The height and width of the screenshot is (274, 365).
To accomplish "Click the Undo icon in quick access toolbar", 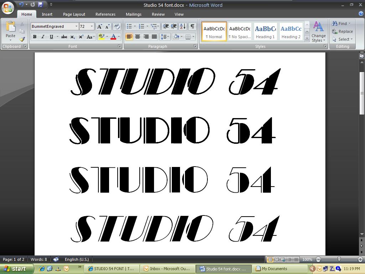I will [x=21, y=4].
